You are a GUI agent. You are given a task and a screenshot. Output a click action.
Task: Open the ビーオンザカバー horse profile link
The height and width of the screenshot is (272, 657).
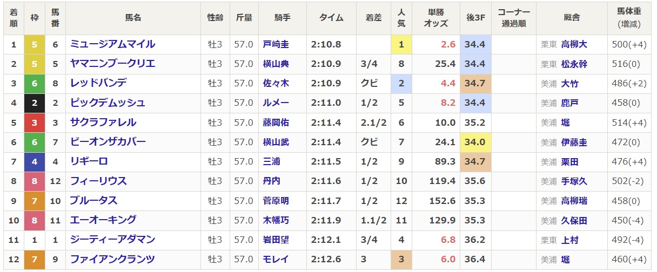[x=108, y=141]
